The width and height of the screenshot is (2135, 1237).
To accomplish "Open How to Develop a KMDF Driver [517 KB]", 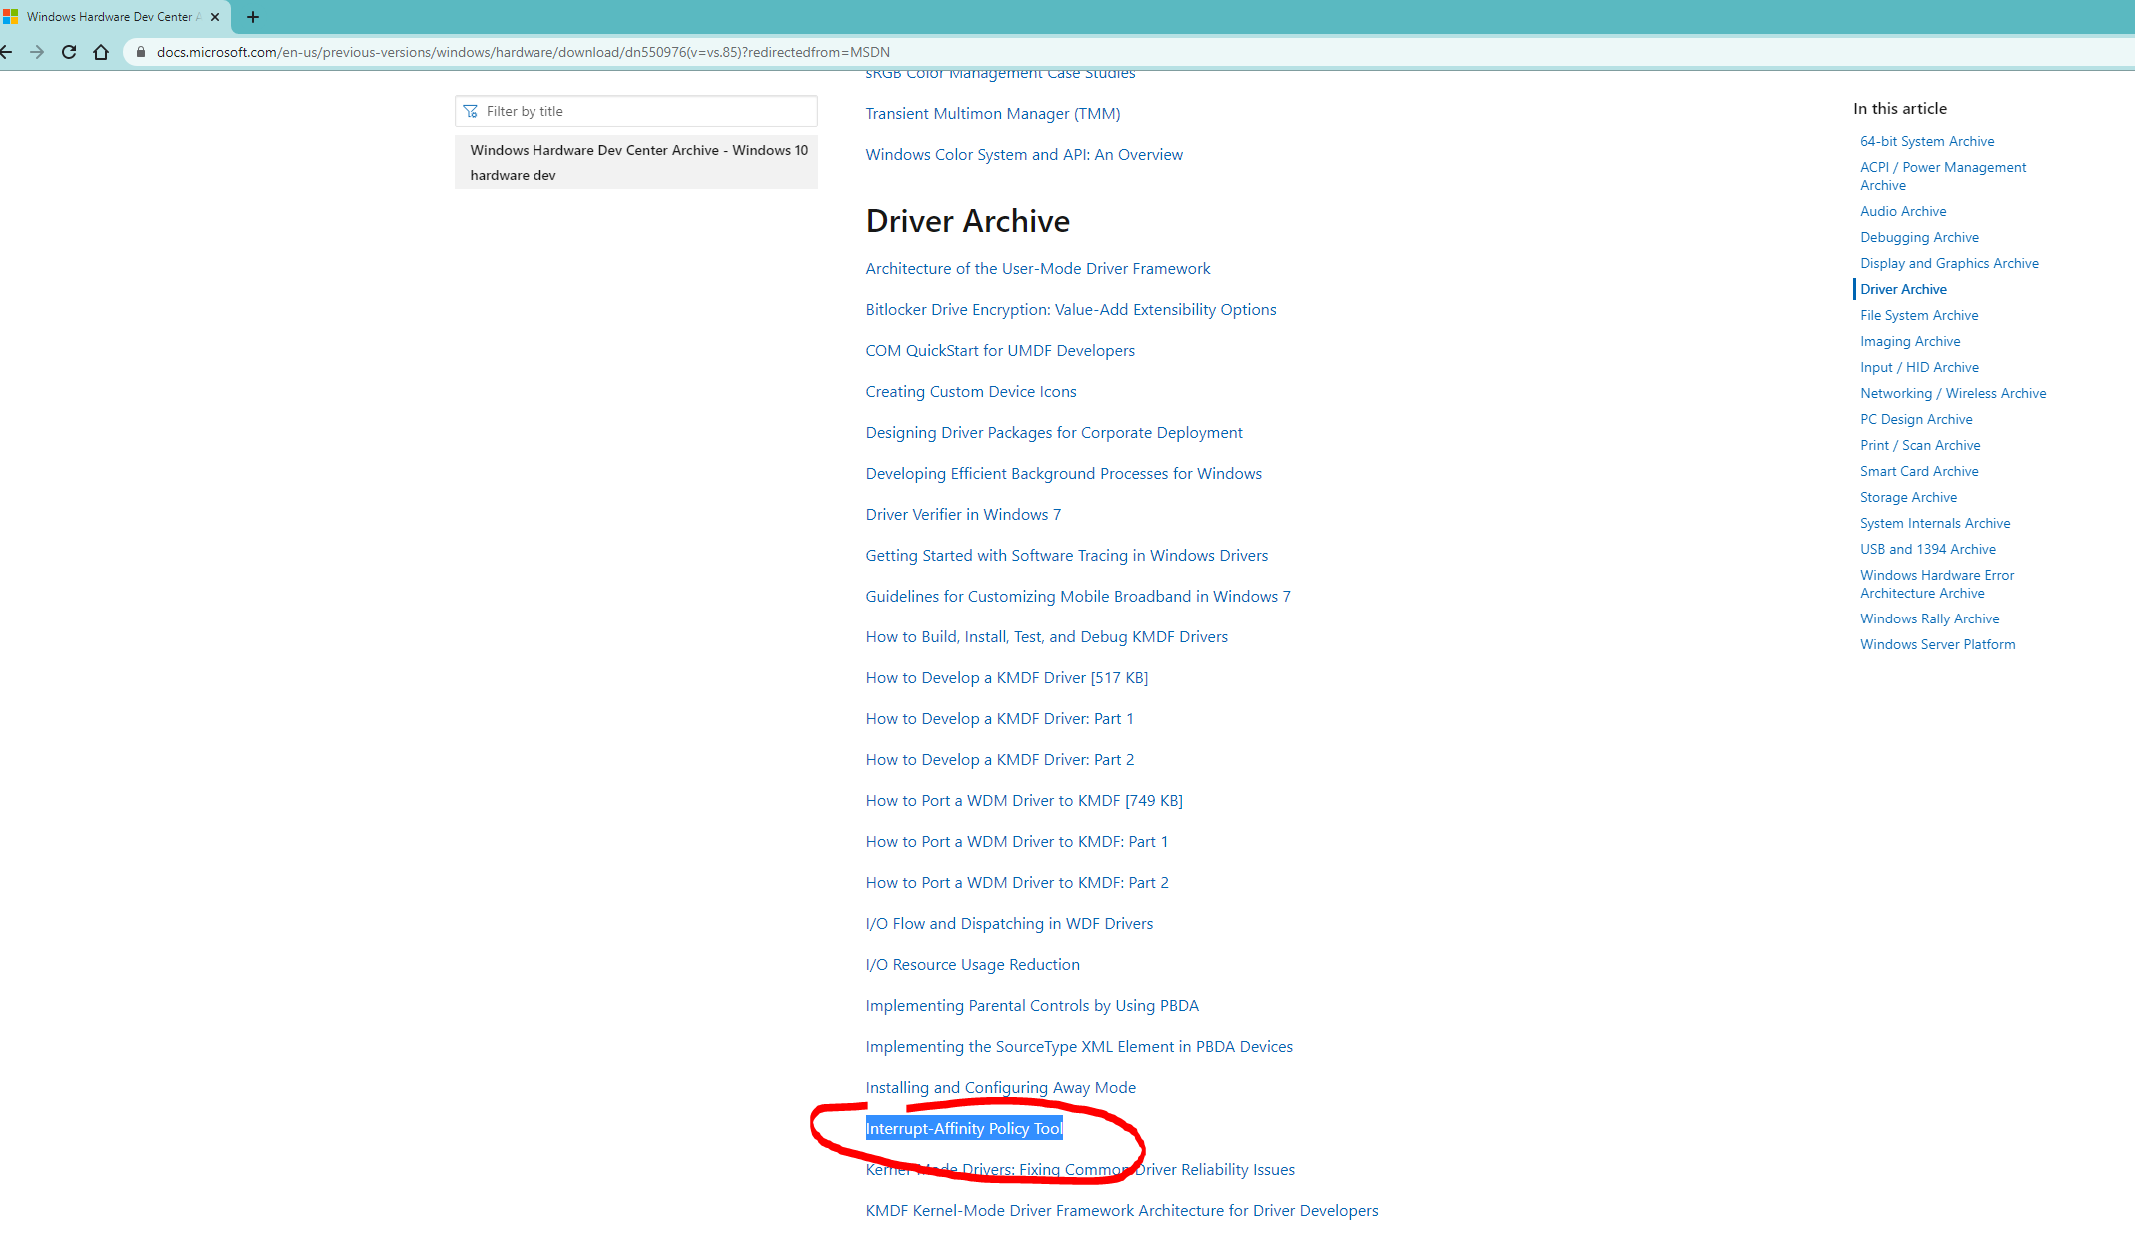I will tap(1007, 678).
